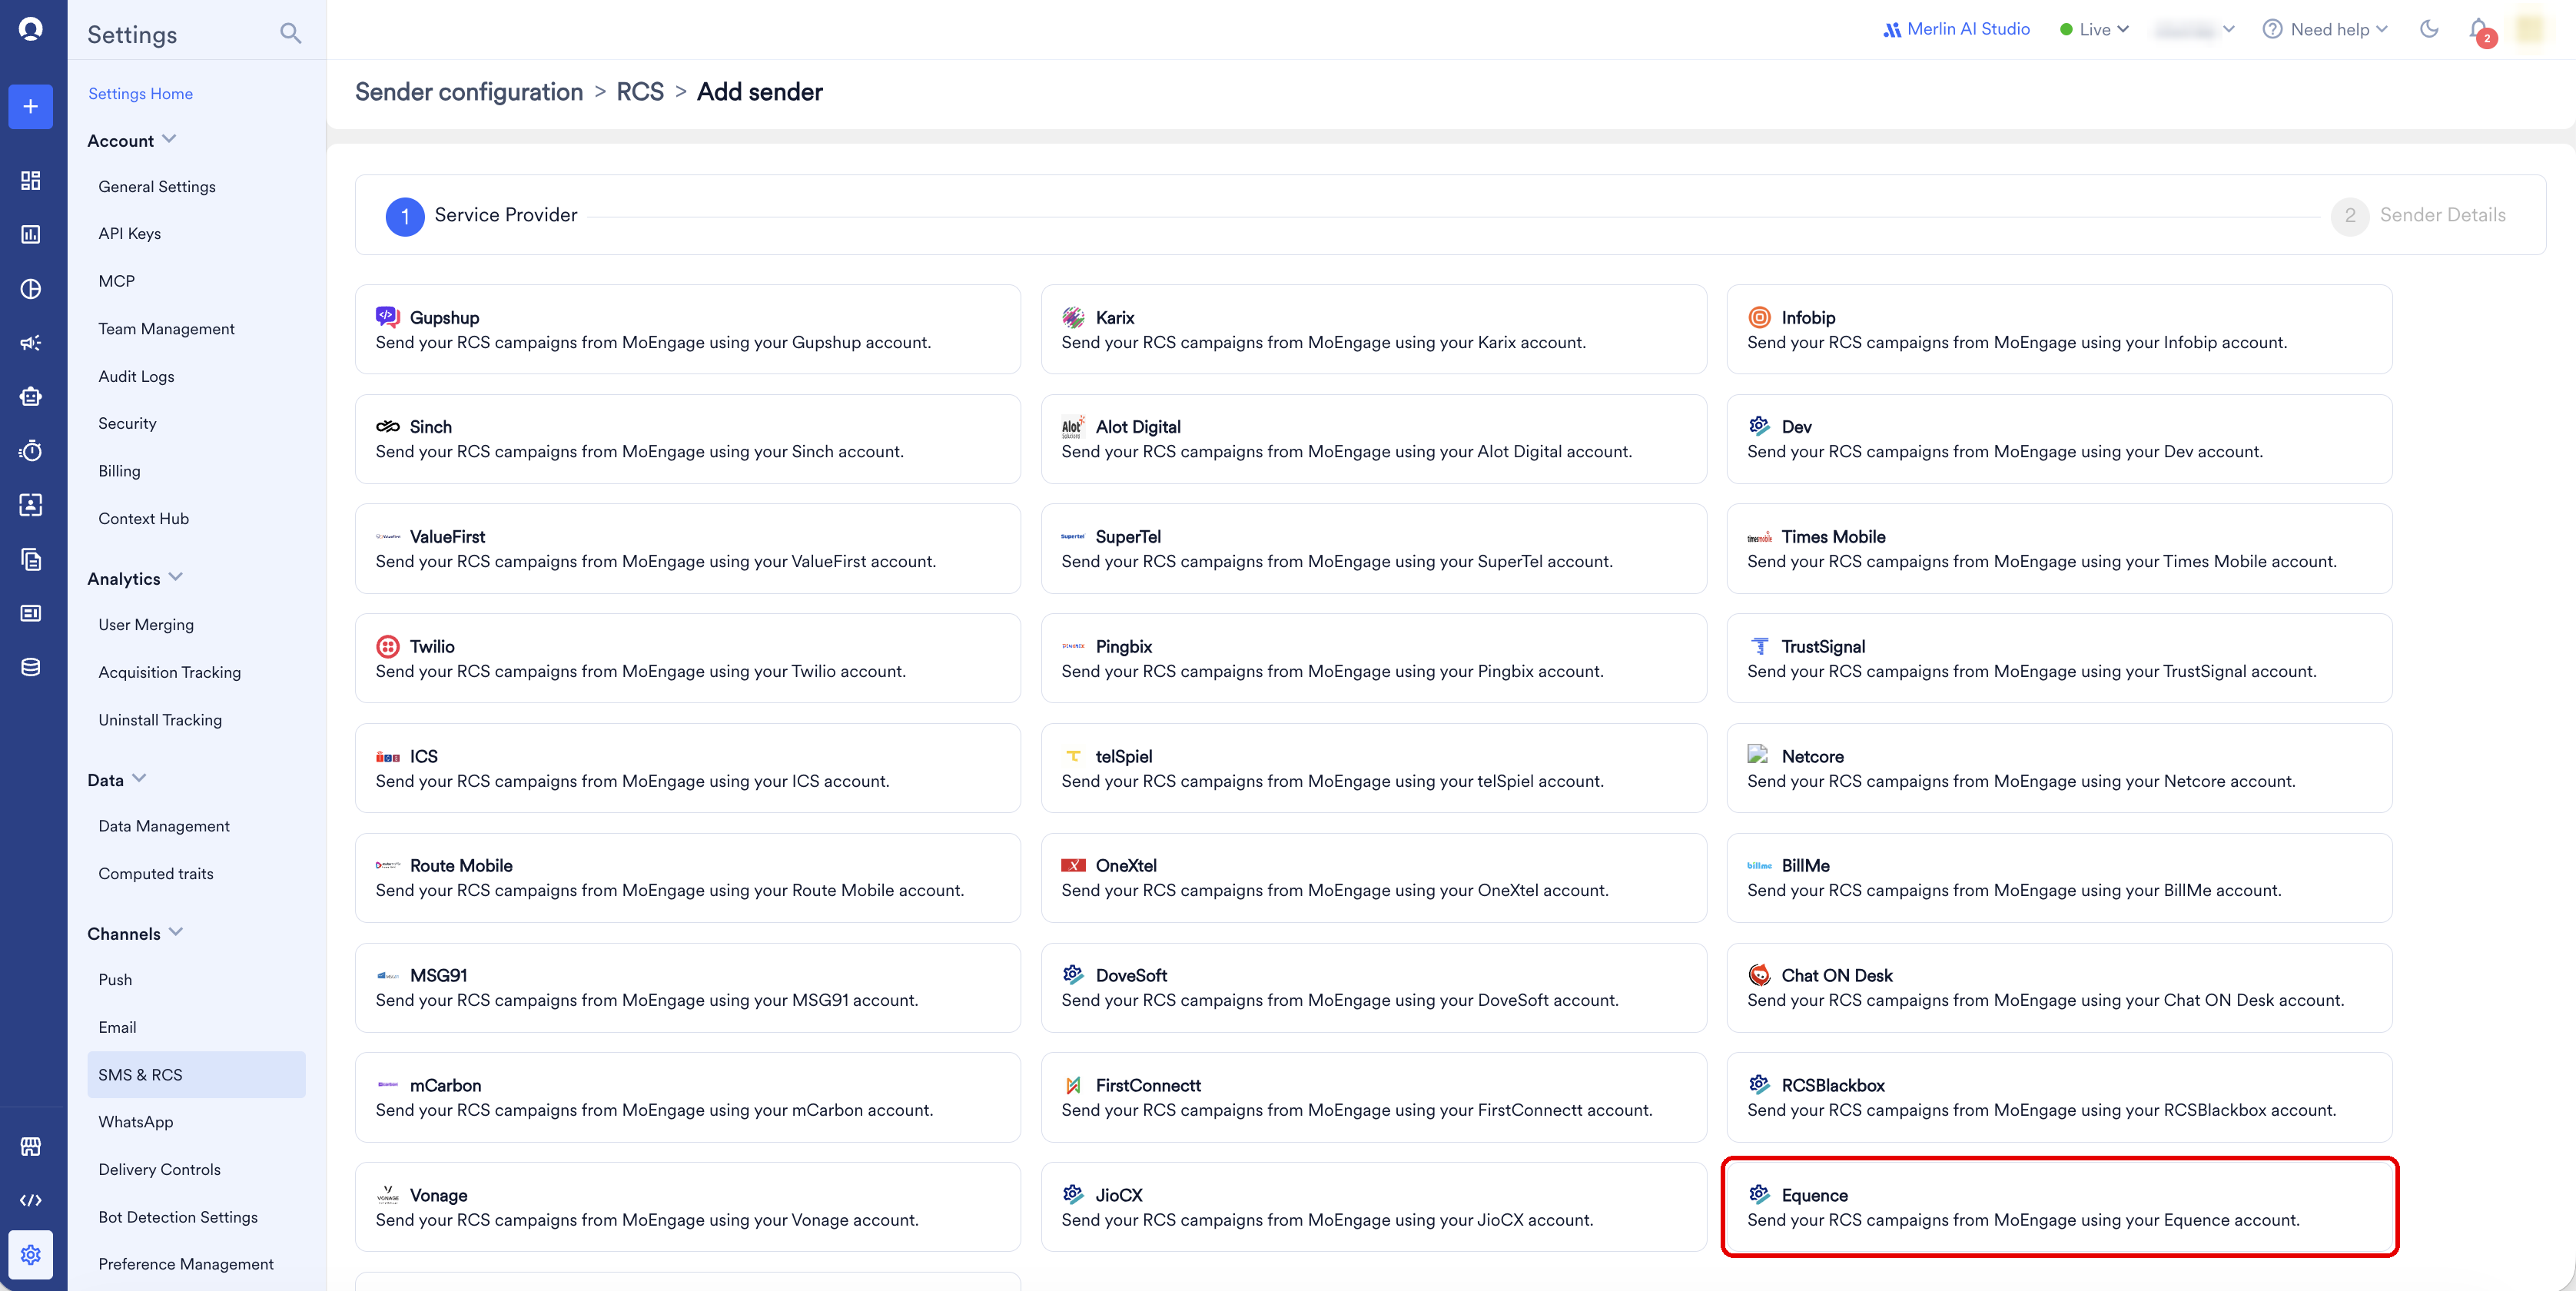
Task: Open the stacked documents icon
Action: pos(31,559)
